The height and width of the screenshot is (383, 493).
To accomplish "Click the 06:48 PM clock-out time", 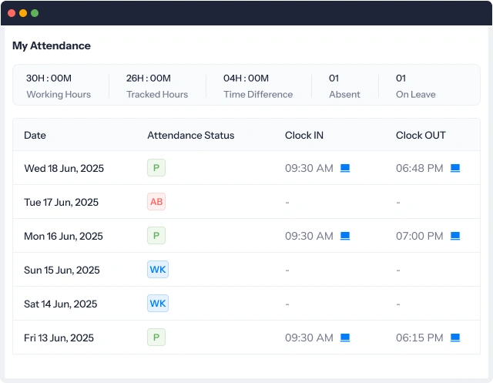I will click(419, 168).
